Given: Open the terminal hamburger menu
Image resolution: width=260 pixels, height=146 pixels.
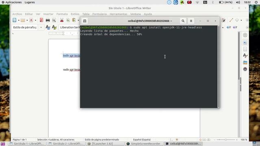Looking at the screenshot, I should click(x=191, y=21).
